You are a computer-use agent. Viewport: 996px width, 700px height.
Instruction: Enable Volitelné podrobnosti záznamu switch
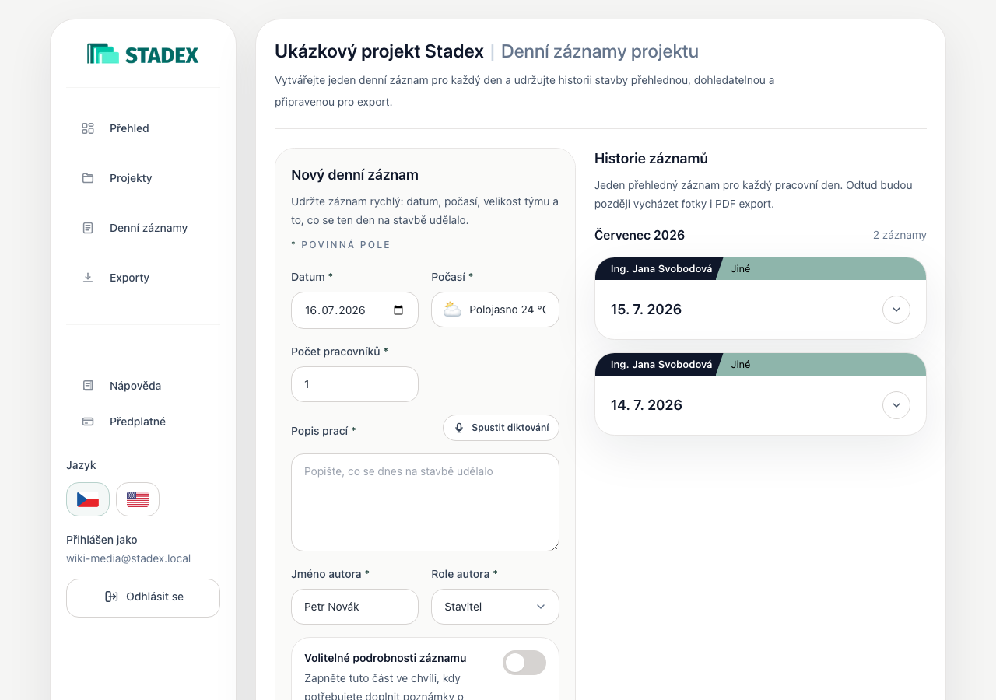click(x=524, y=663)
